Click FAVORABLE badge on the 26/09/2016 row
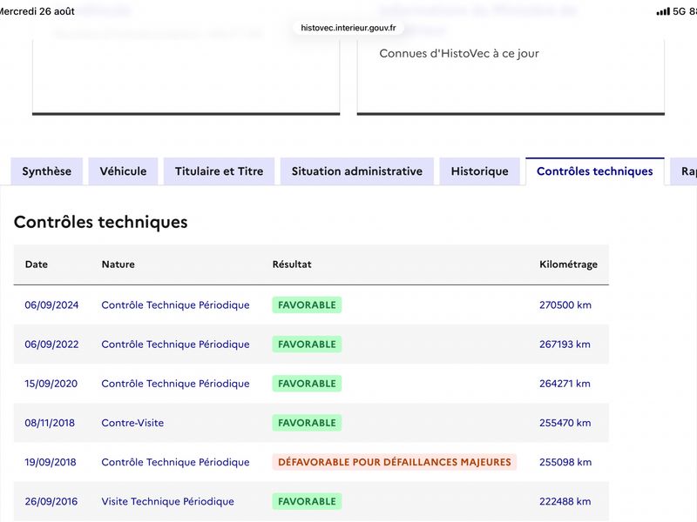 307,502
